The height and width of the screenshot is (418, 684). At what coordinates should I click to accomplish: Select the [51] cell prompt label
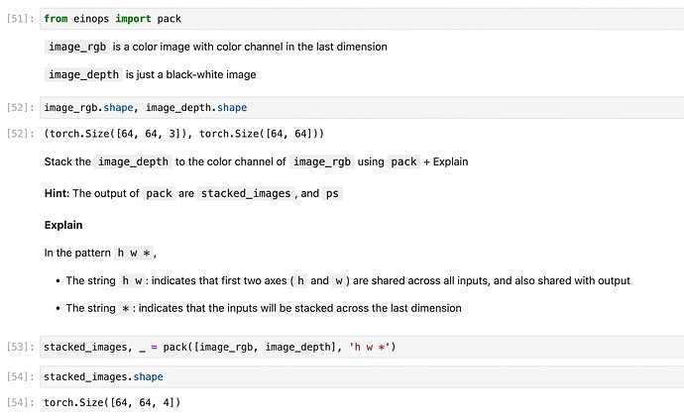pyautogui.click(x=20, y=19)
